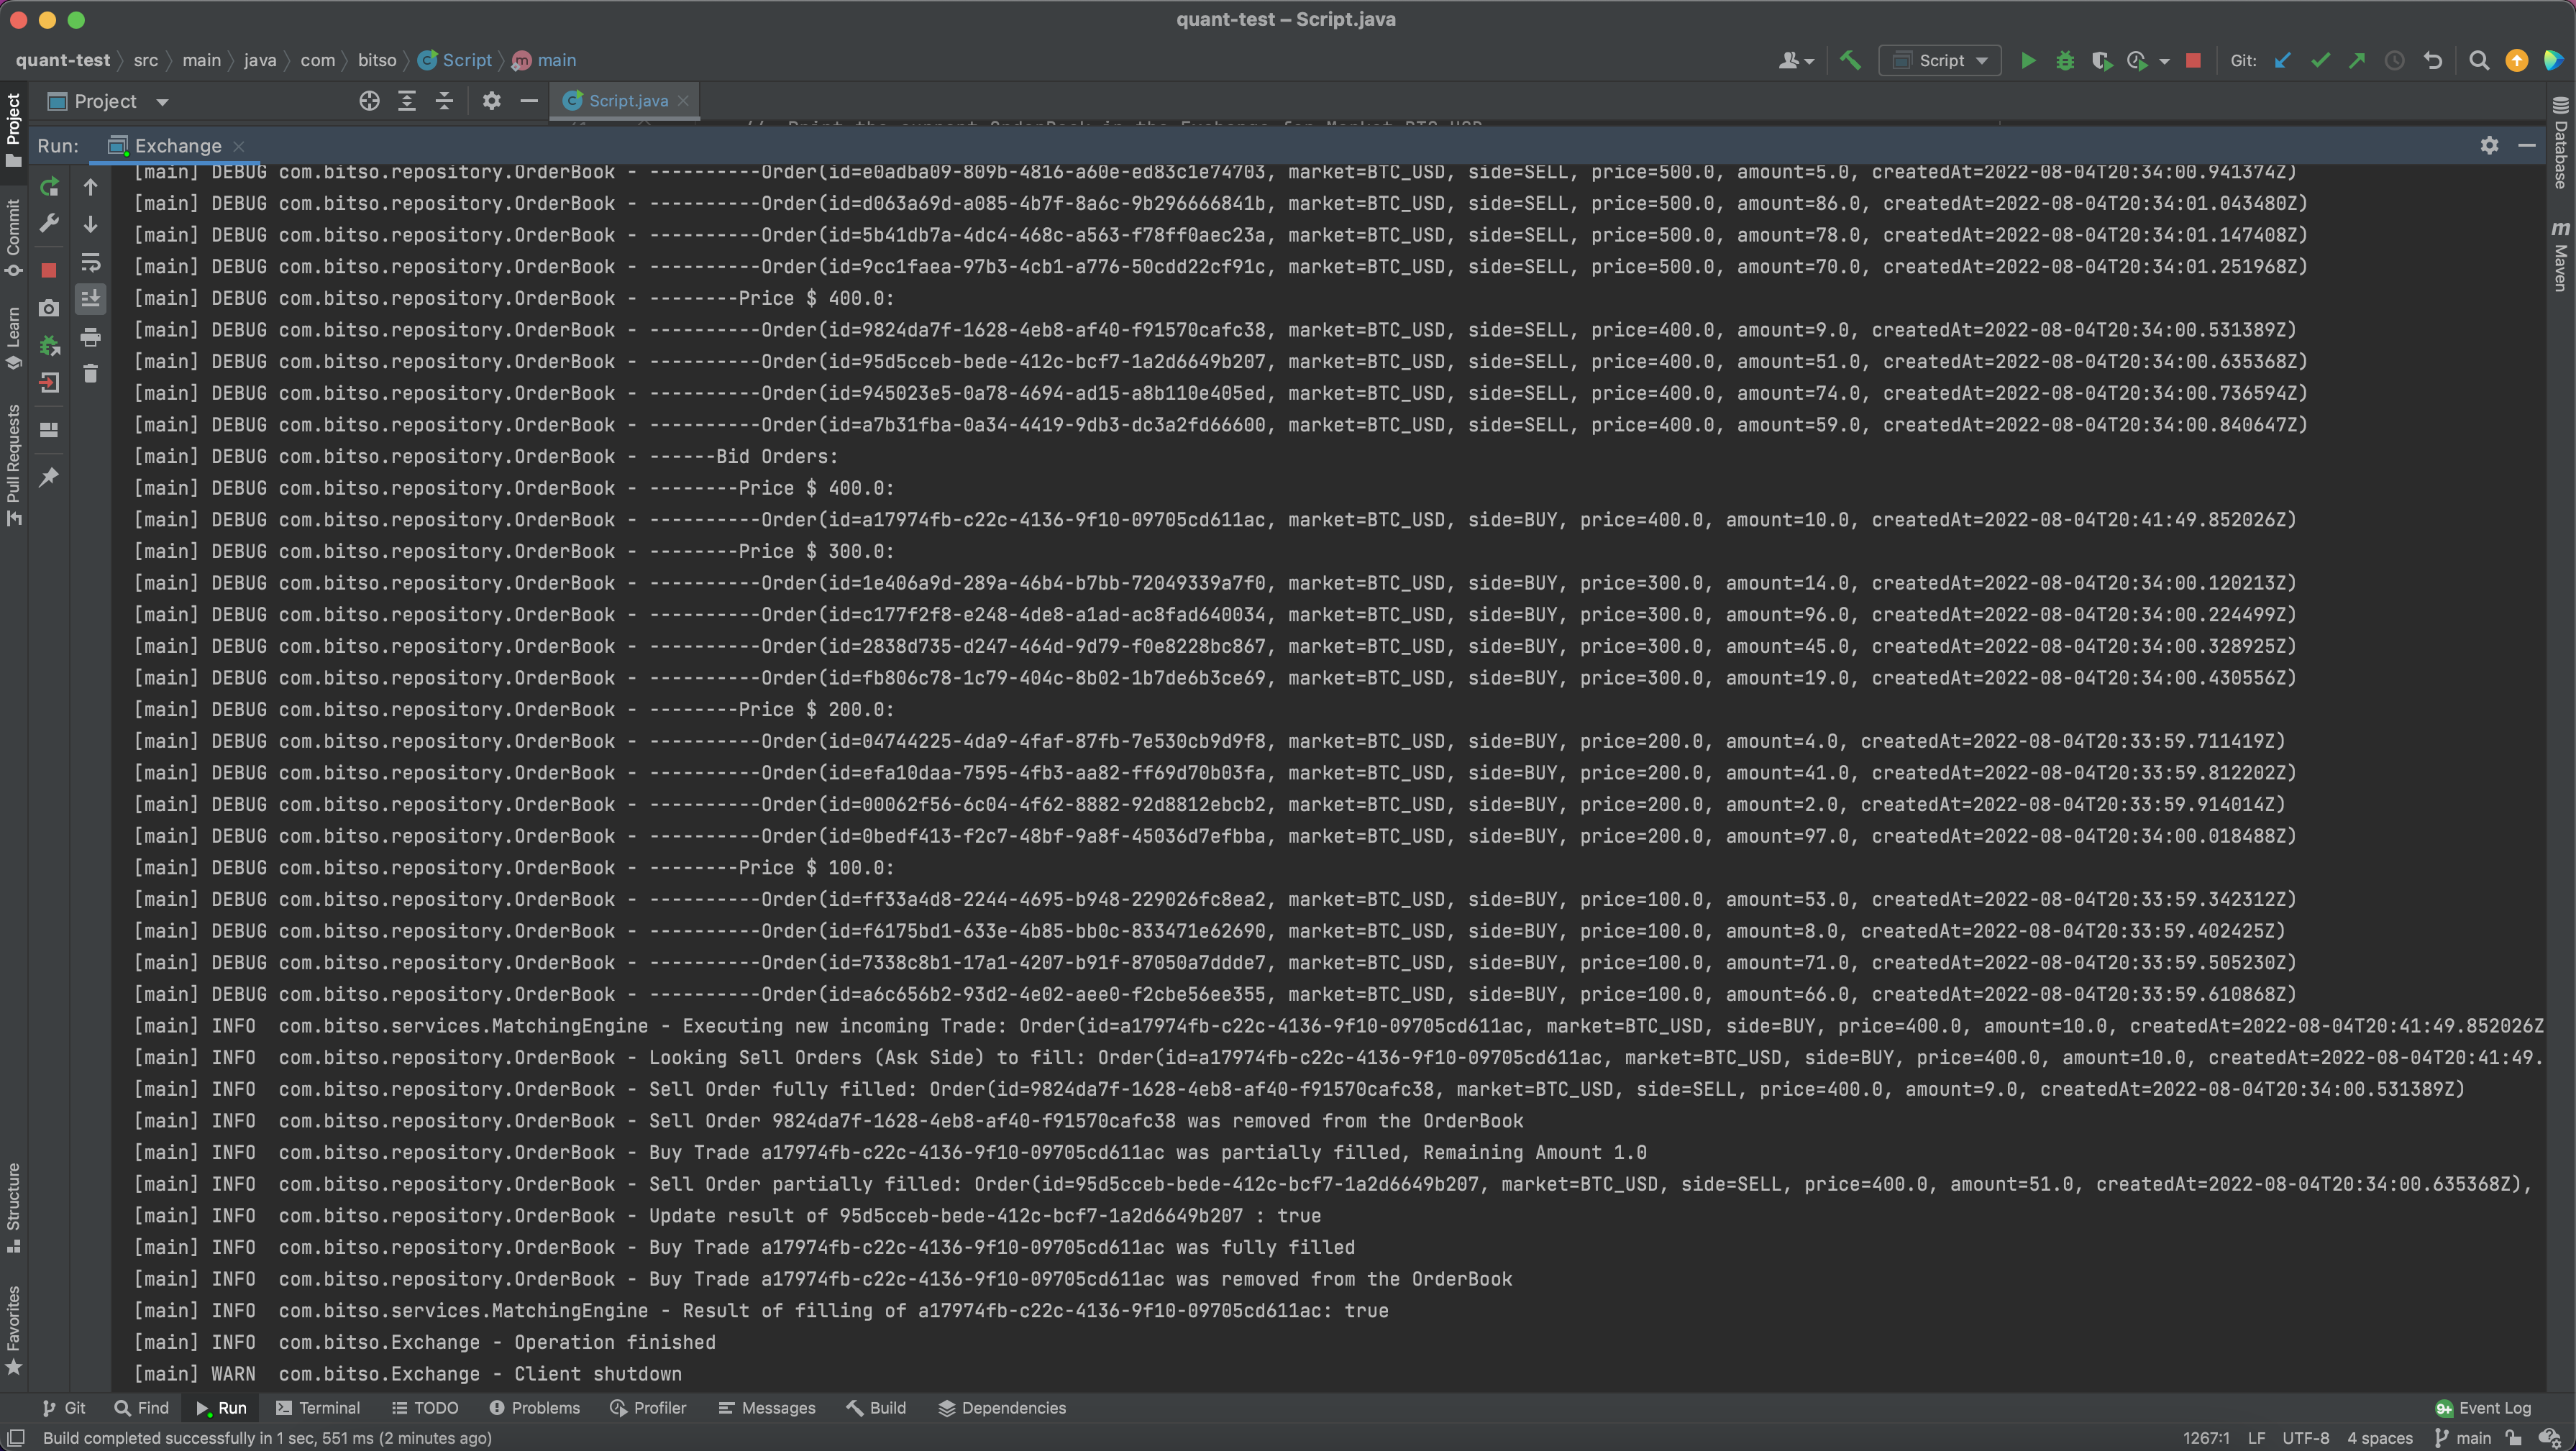This screenshot has width=2576, height=1451.
Task: Open the Commit side tool window
Action: pos(13,238)
